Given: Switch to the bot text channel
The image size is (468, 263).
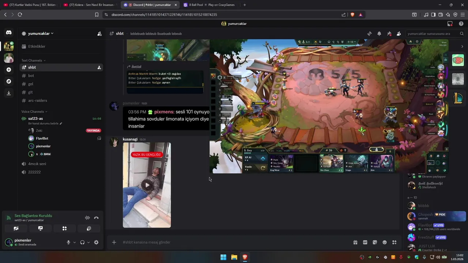Looking at the screenshot, I should pyautogui.click(x=61, y=76).
